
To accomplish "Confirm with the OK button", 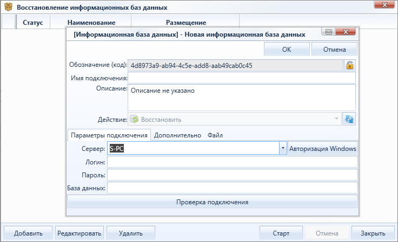I will click(287, 49).
